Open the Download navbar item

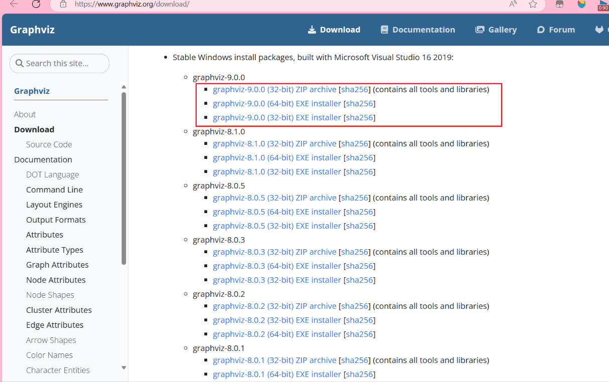pos(334,30)
